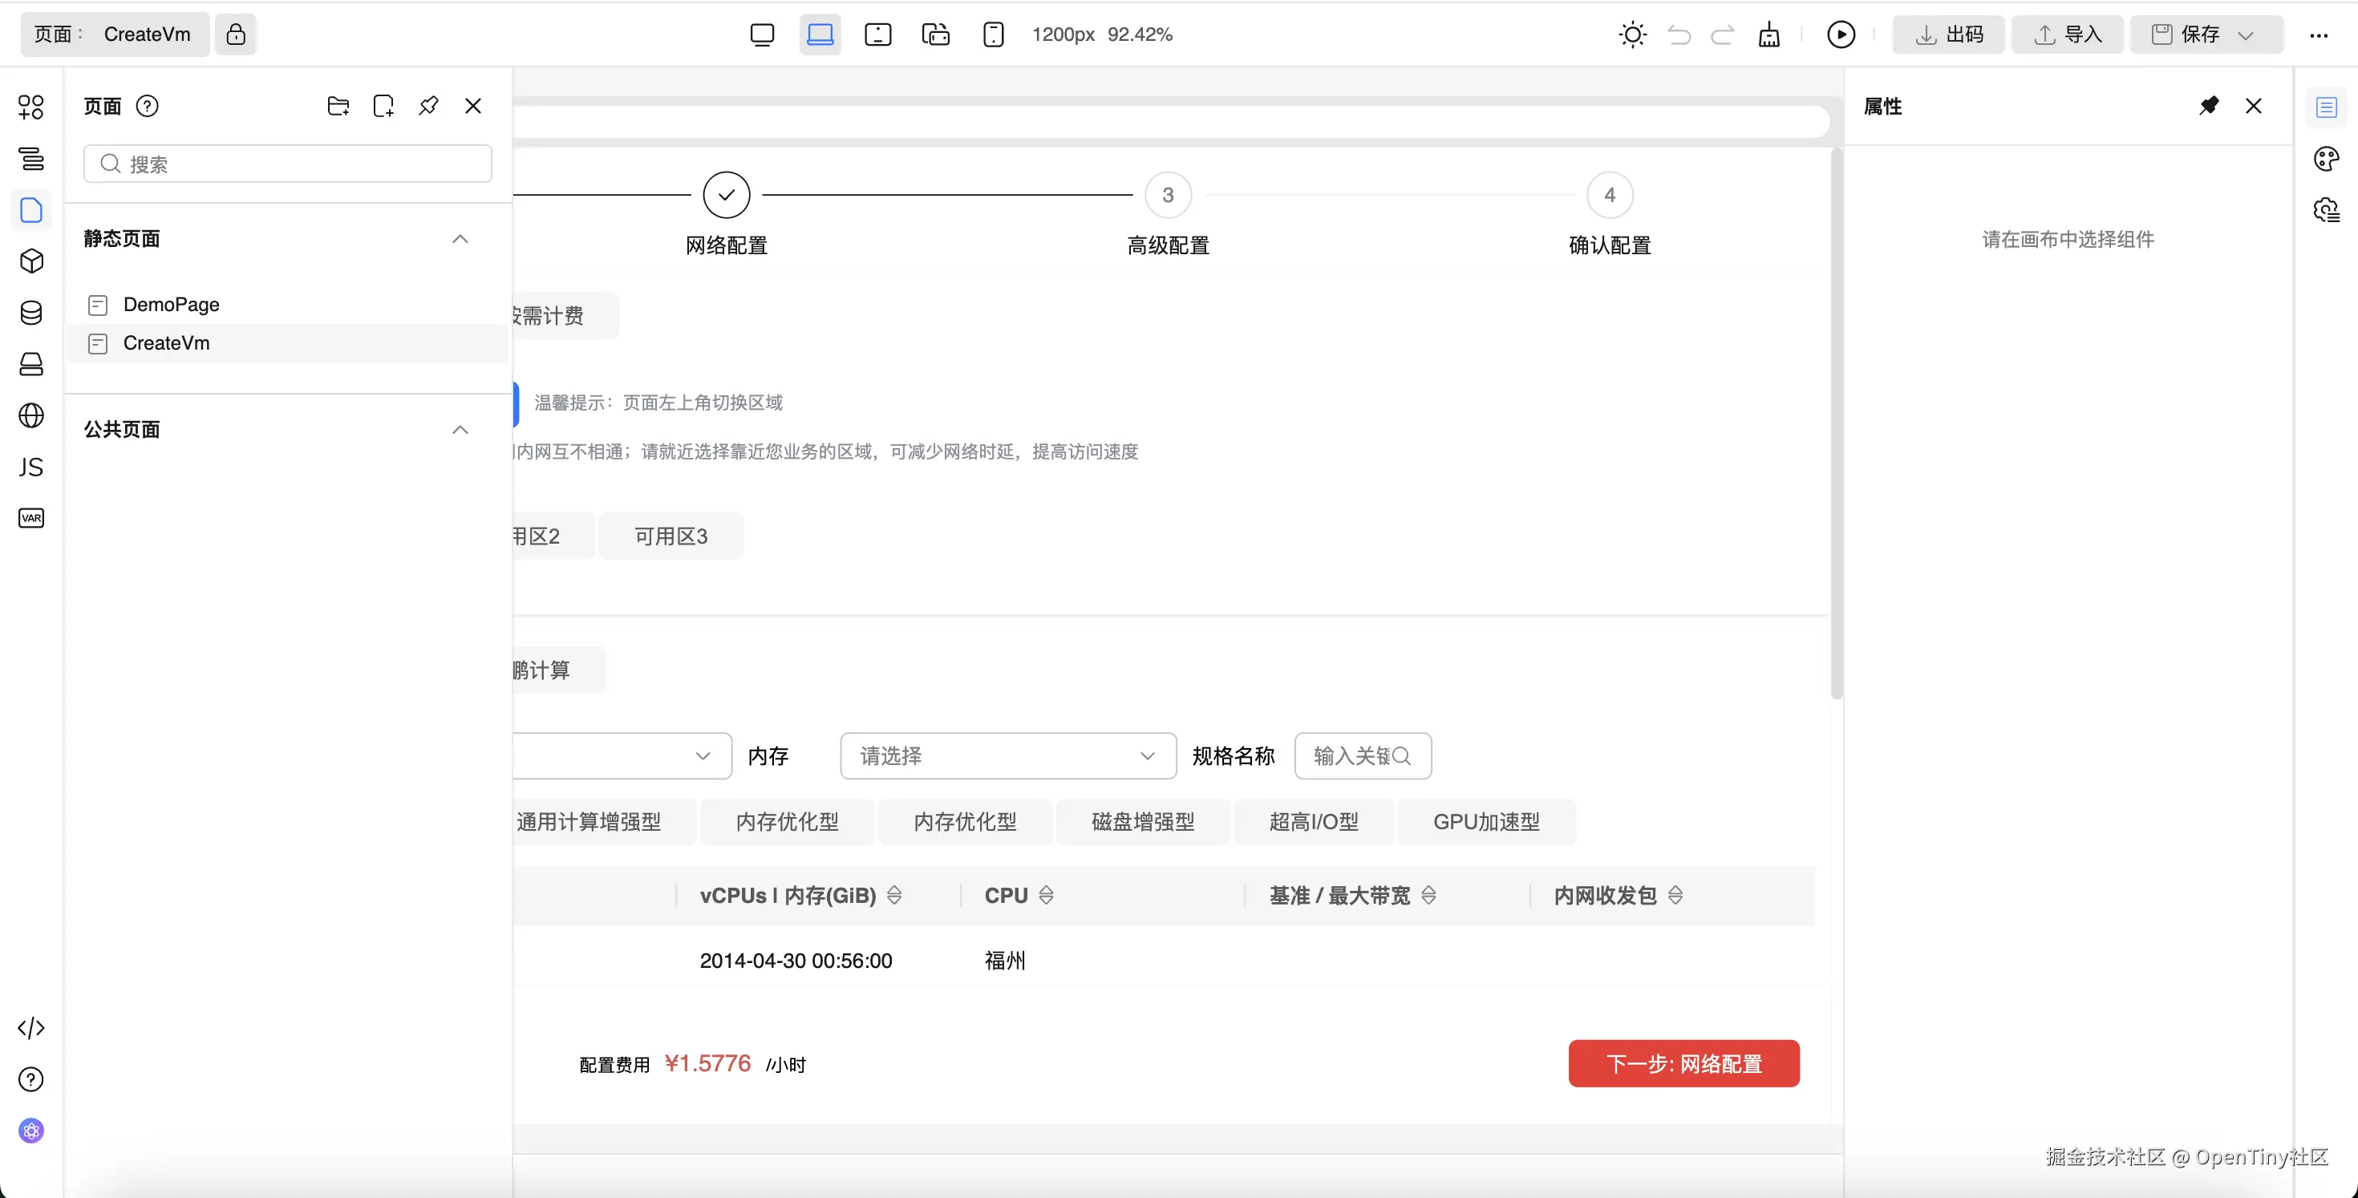Click the new folder icon
The width and height of the screenshot is (2358, 1198).
(338, 106)
